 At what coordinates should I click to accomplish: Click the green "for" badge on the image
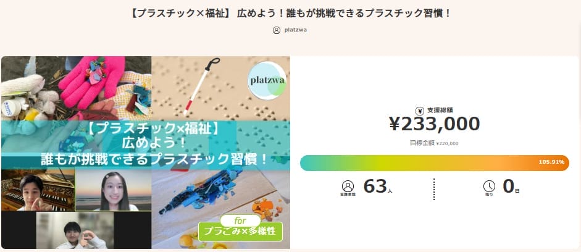(x=240, y=219)
